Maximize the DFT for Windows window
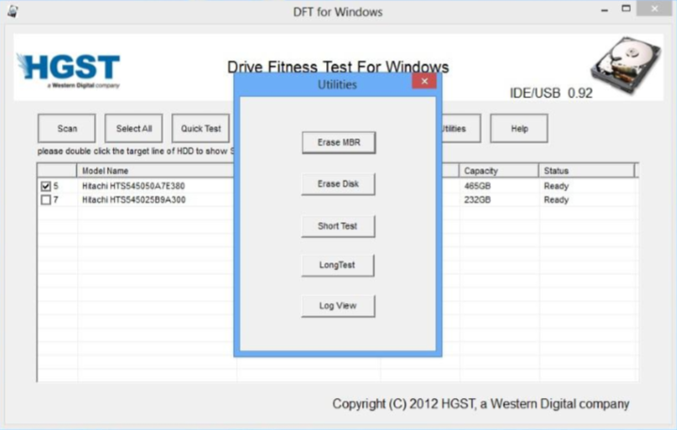 pos(626,8)
